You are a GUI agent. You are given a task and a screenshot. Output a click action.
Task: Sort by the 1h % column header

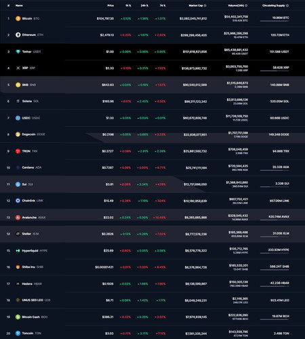128,5
